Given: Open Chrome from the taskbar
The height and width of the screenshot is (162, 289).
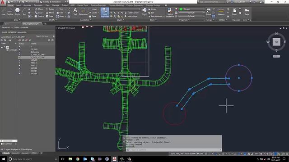Looking at the screenshot, I should 78,159.
